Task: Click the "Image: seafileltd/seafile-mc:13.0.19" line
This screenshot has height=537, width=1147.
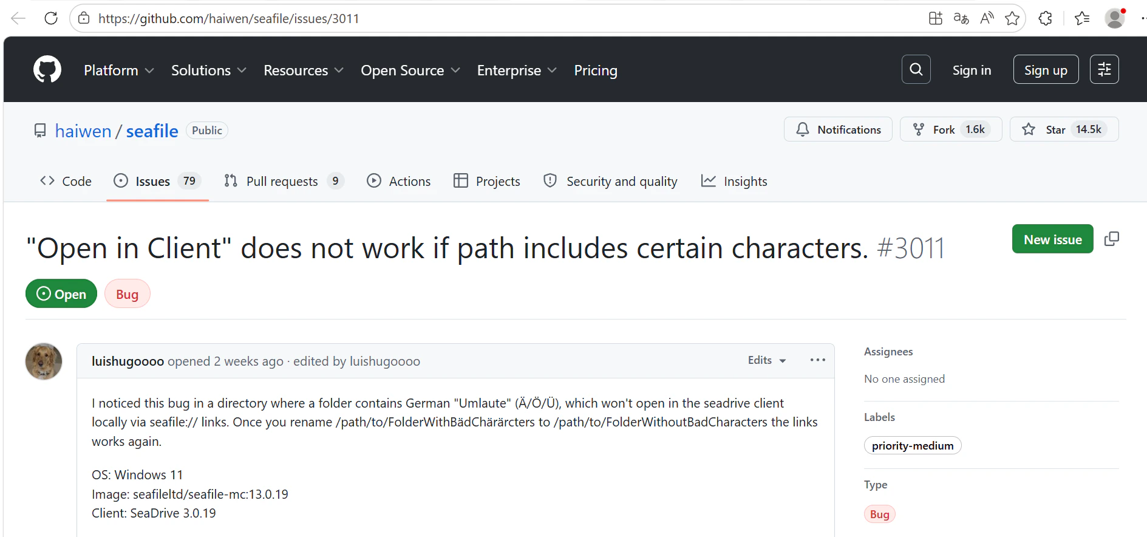Action: pos(190,494)
